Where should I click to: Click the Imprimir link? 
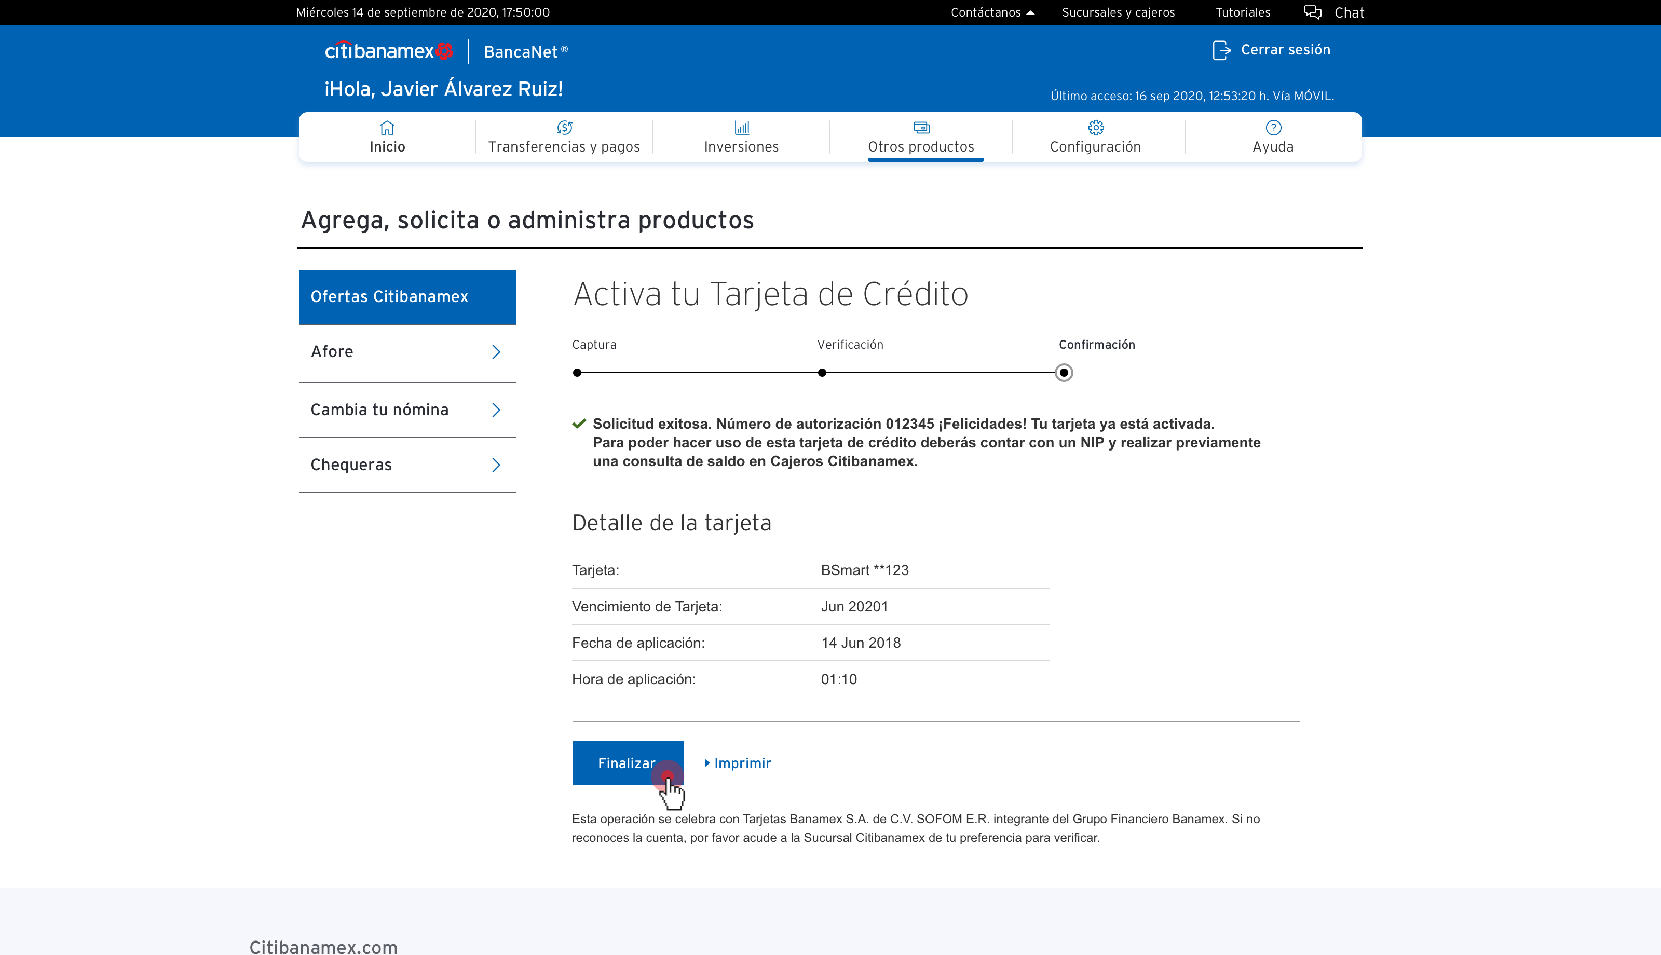[738, 763]
